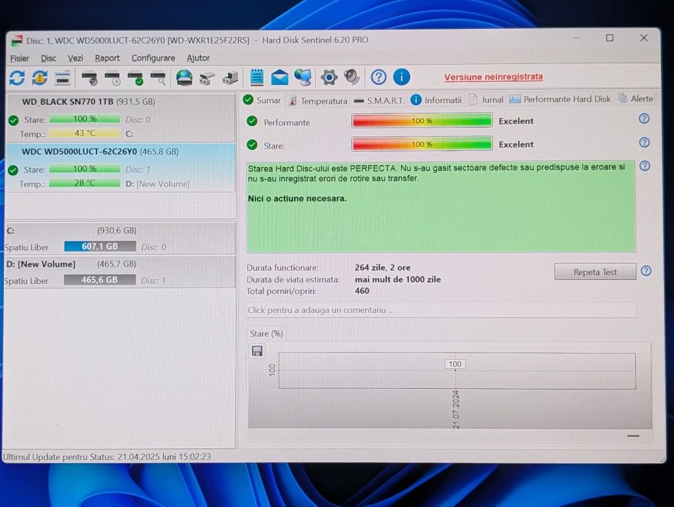This screenshot has height=507, width=674.
Task: Open the Informatii tab
Action: 436,100
